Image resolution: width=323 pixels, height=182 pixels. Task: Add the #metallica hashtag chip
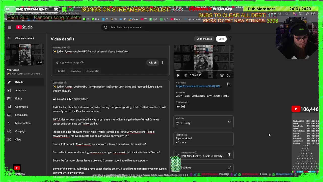click(75, 71)
